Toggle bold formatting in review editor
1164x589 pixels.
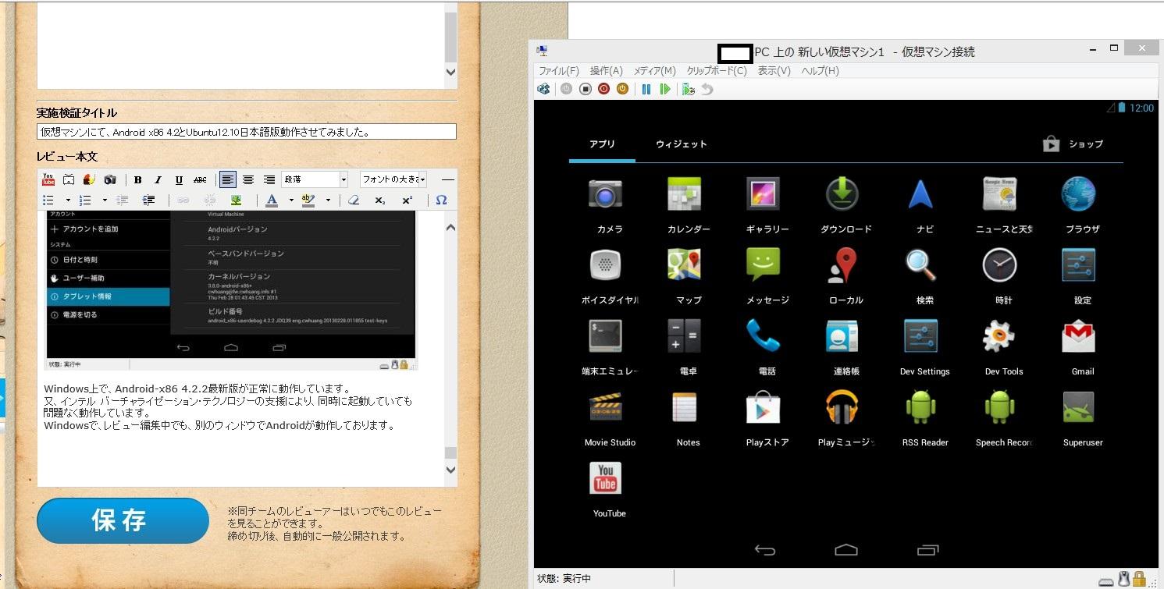pyautogui.click(x=137, y=179)
